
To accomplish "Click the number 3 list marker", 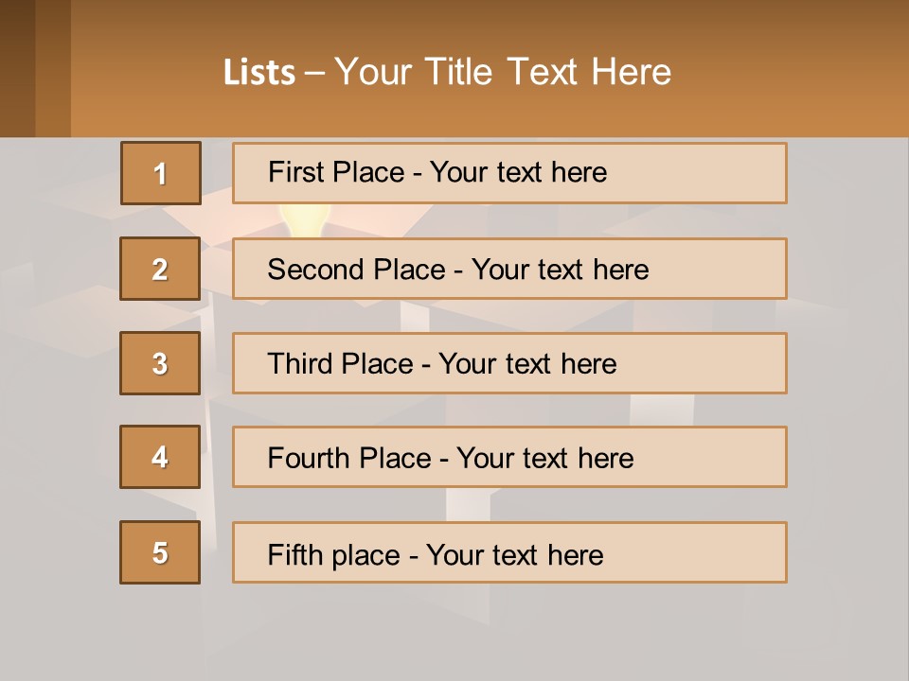I will [160, 363].
